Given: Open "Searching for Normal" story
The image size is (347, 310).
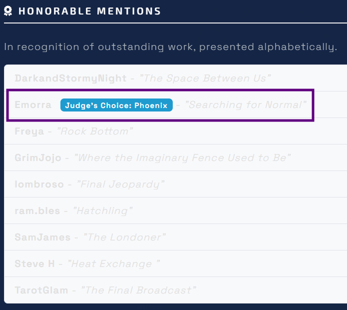Looking at the screenshot, I should tap(246, 105).
